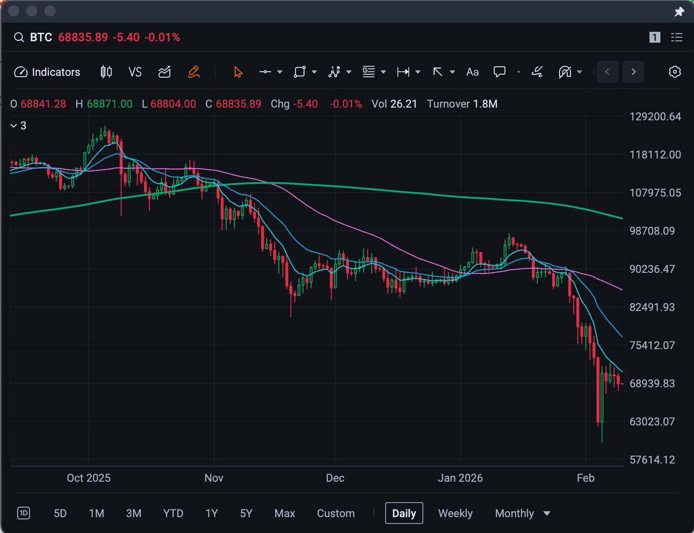Expand the rectangle shape tool dropdown arrow
694x533 pixels.
point(314,72)
